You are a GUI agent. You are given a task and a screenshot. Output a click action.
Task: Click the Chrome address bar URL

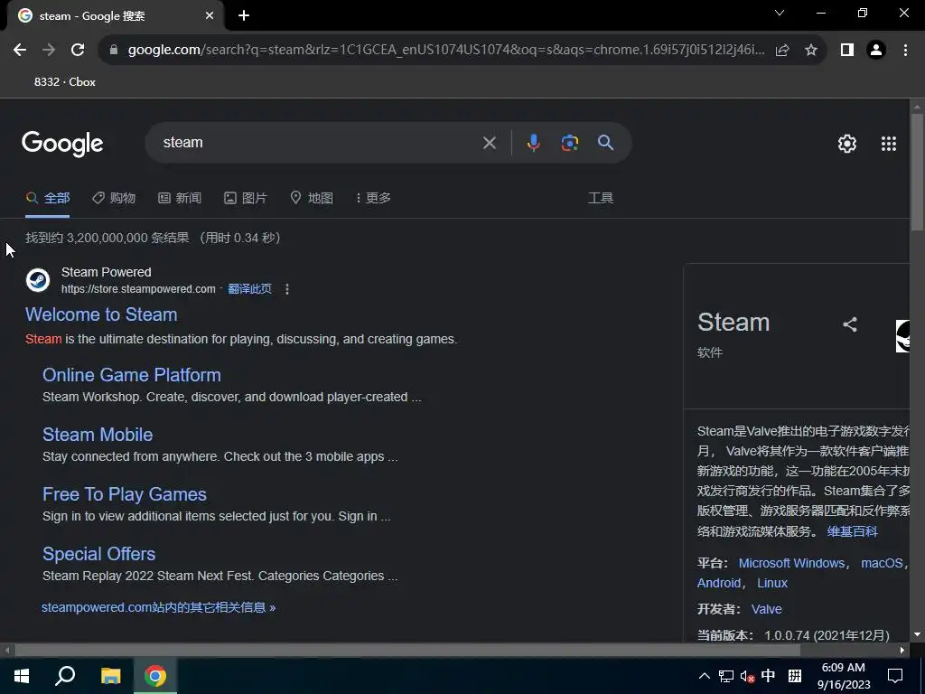446,51
